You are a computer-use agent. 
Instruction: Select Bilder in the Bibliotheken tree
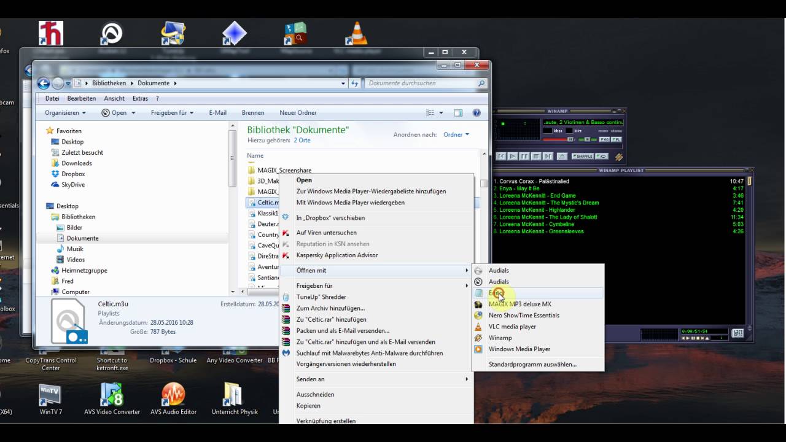click(x=74, y=227)
